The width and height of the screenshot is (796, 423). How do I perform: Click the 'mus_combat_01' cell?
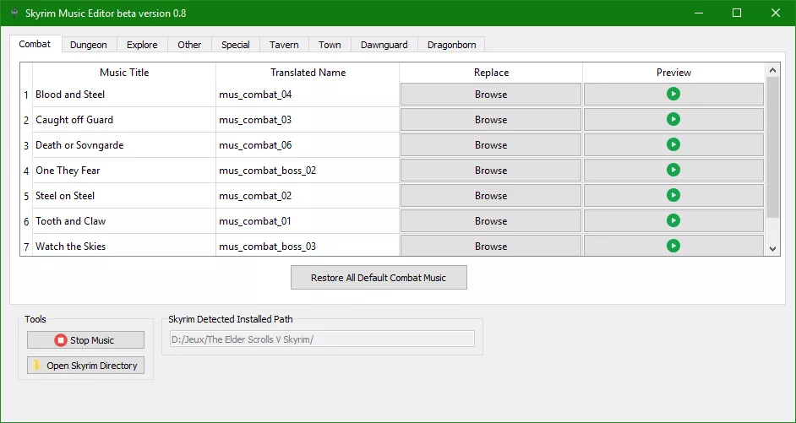(x=308, y=221)
